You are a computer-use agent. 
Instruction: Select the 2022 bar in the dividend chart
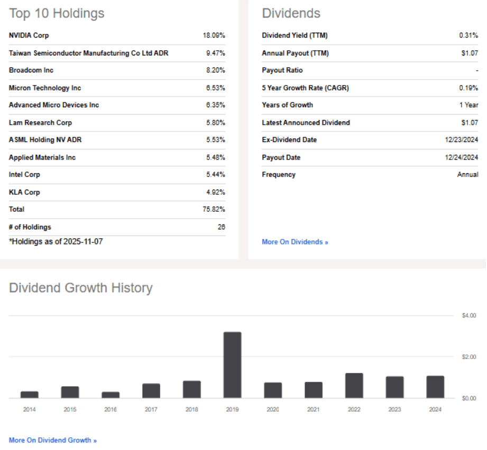pyautogui.click(x=354, y=386)
